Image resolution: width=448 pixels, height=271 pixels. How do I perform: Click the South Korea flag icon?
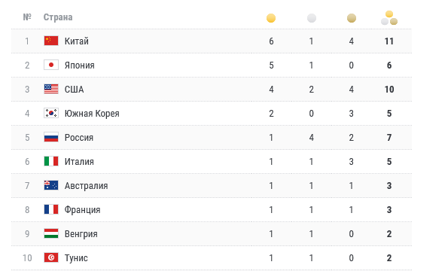tap(51, 113)
